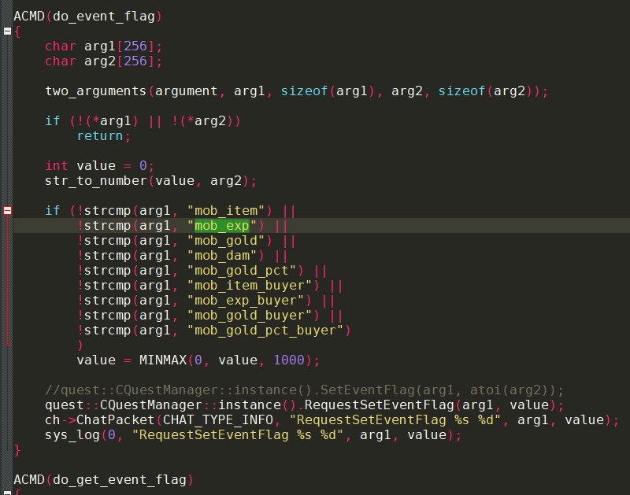
Task: Collapse the do_event_flag function fold marker
Action: point(7,31)
